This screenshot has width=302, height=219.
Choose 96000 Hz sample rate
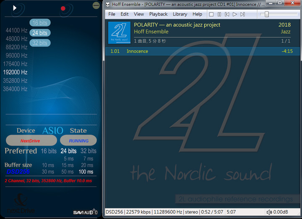coord(16,56)
